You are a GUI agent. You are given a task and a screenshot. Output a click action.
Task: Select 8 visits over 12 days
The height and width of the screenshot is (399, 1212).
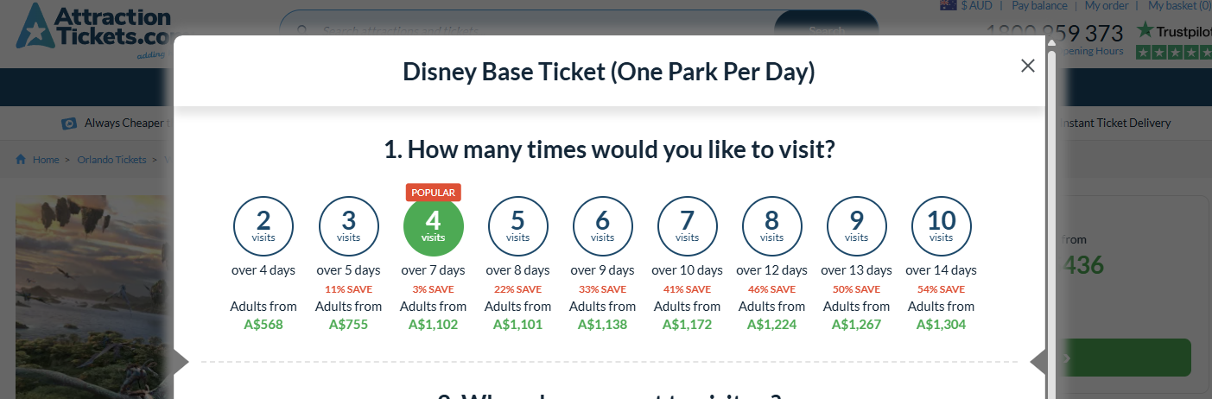tap(771, 226)
